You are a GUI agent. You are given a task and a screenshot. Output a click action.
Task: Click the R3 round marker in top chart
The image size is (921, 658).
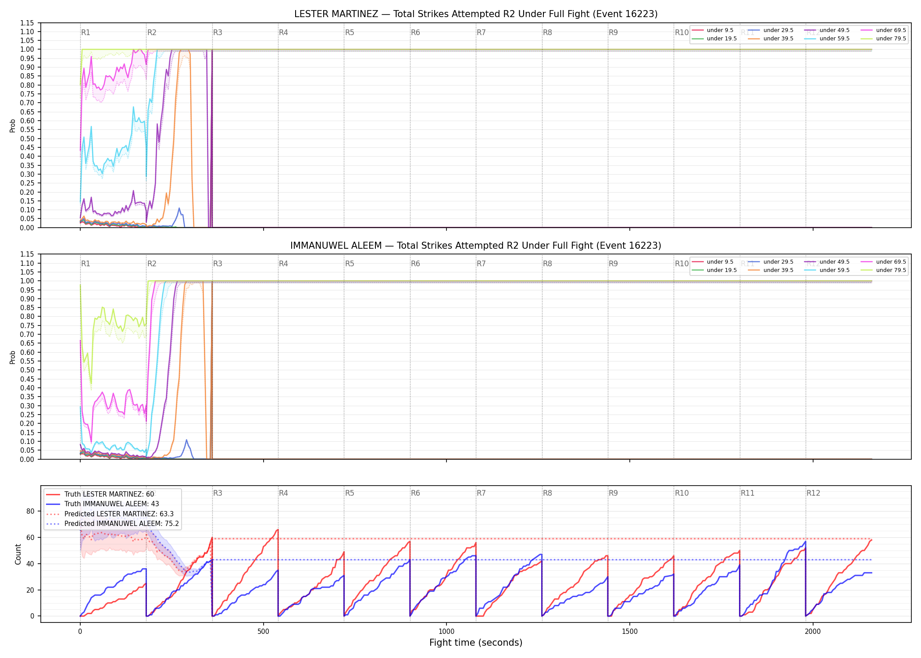click(218, 32)
